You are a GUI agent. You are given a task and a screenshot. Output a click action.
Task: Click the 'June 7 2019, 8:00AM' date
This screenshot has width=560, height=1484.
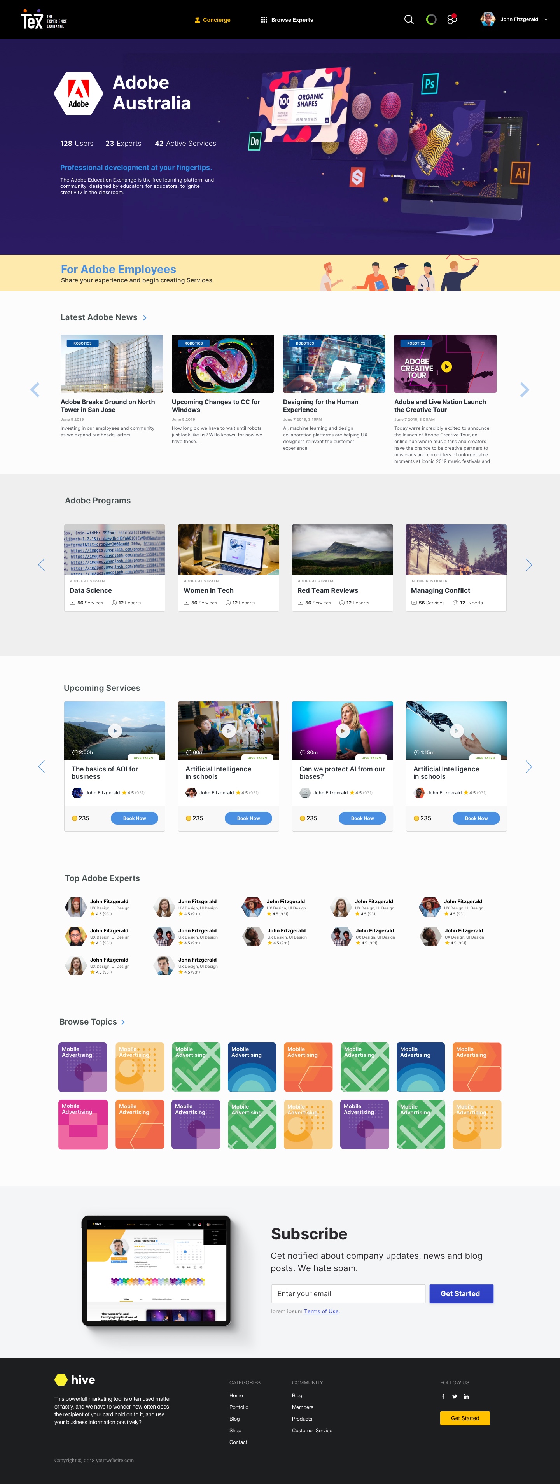tap(414, 419)
